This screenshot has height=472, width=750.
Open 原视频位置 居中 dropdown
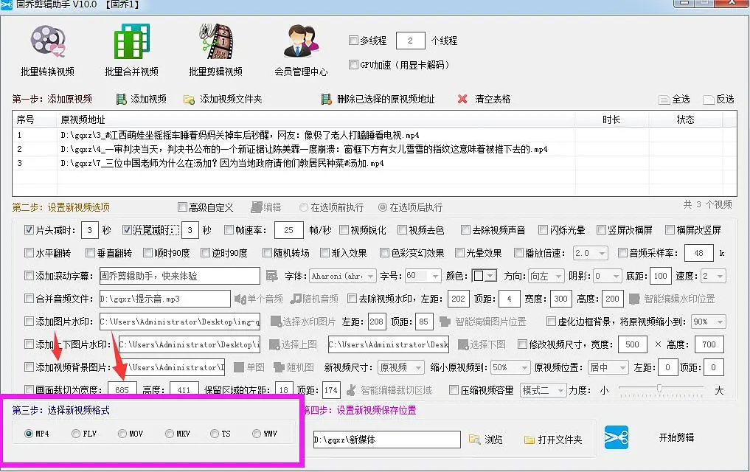coord(608,367)
